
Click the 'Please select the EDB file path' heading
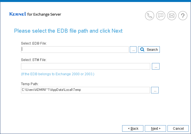(x=68, y=31)
